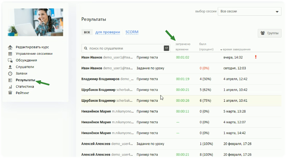Click the calendar icon beside Управление сессиями
Screen dimensions: 286x158
[10, 54]
